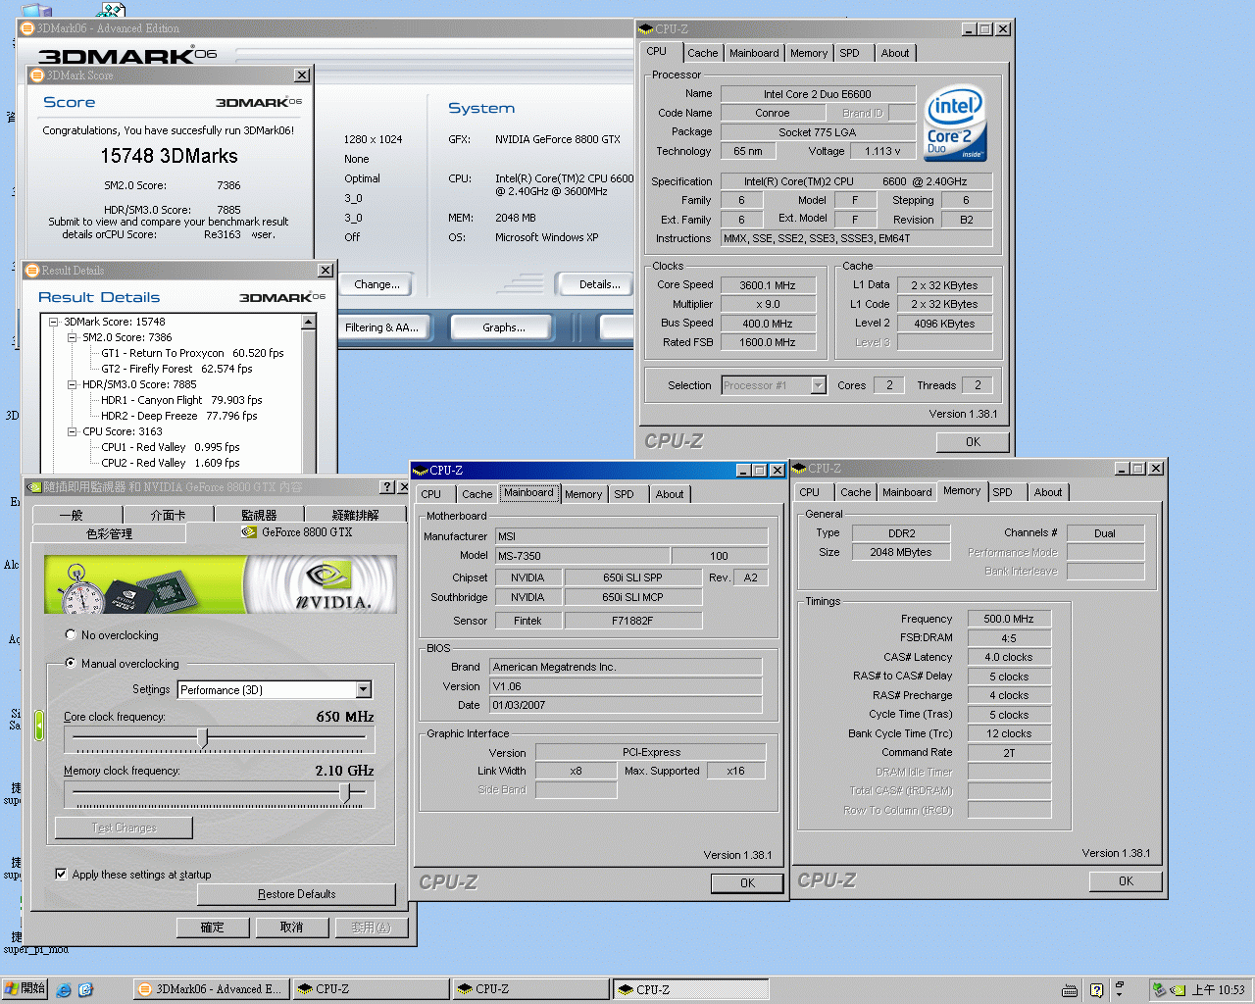1255x1004 pixels.
Task: Select HDR1 - Canyon Flight result row
Action: 181,400
